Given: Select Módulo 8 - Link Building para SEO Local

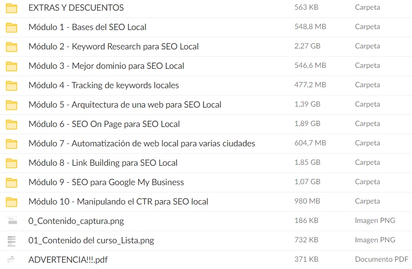Looking at the screenshot, I should pos(103,163).
